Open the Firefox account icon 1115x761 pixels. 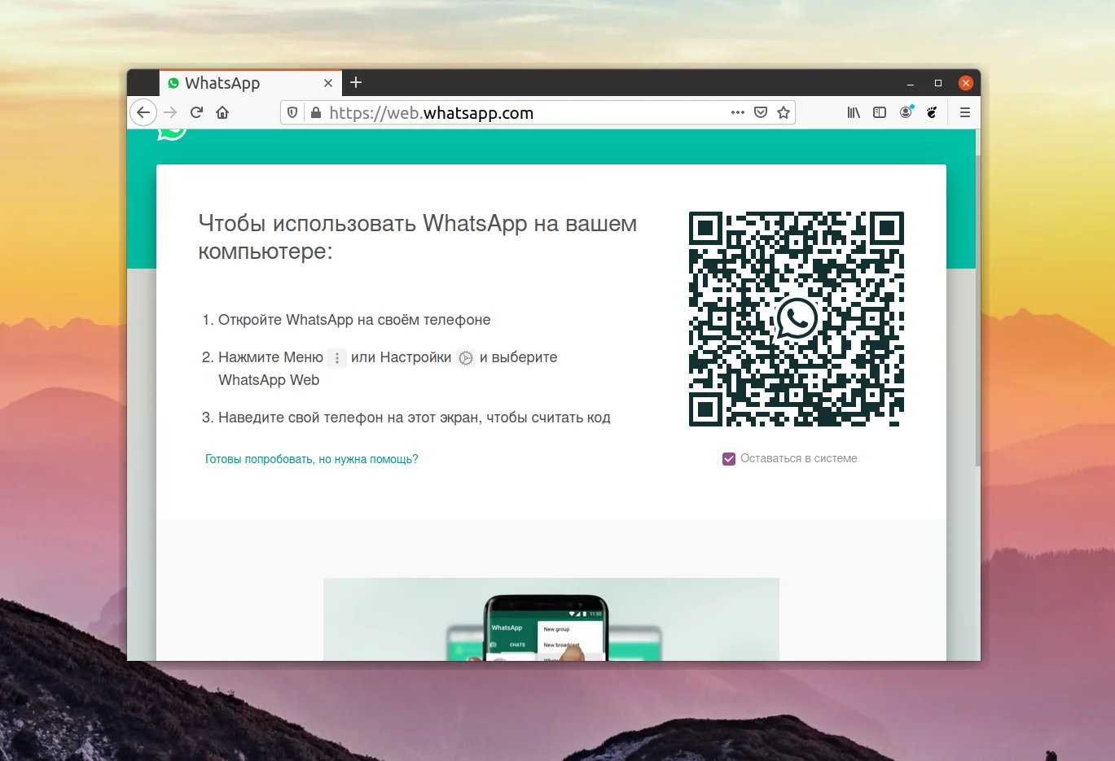point(906,112)
